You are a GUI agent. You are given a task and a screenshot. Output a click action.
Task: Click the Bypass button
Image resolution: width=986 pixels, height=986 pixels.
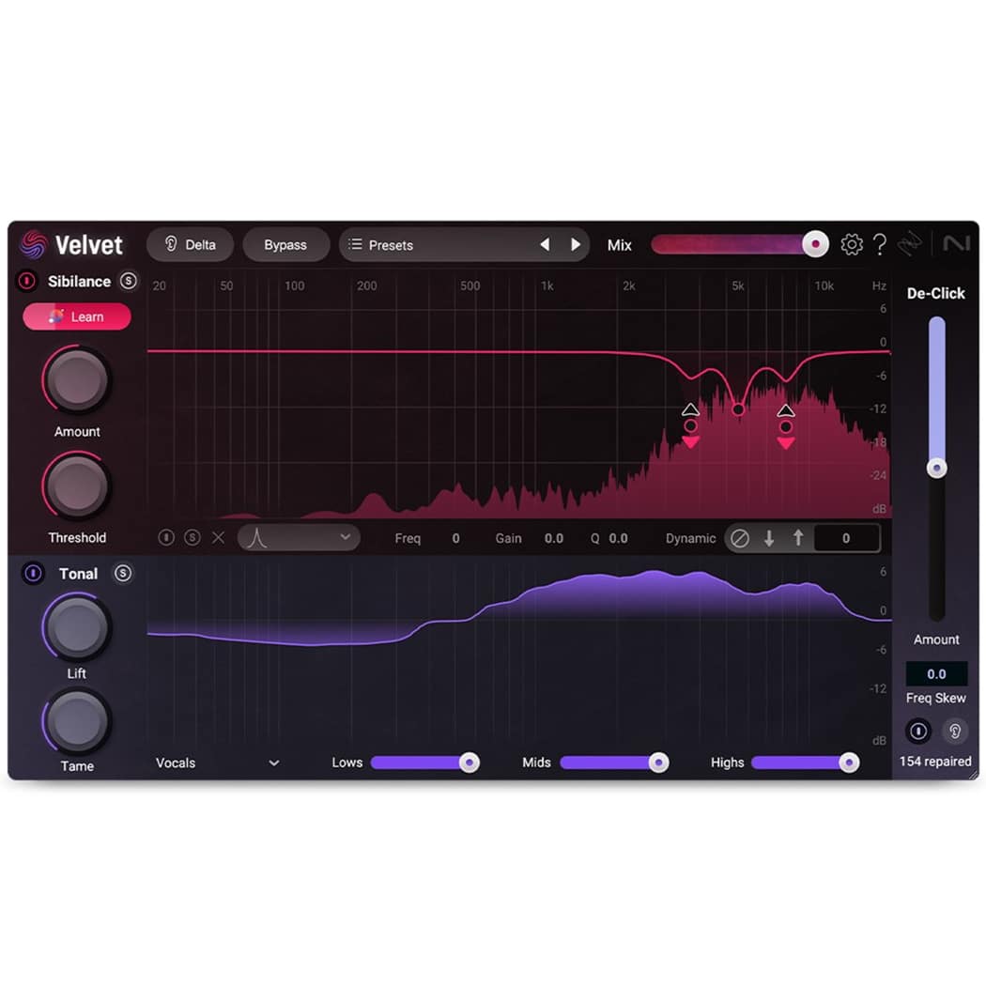point(285,244)
